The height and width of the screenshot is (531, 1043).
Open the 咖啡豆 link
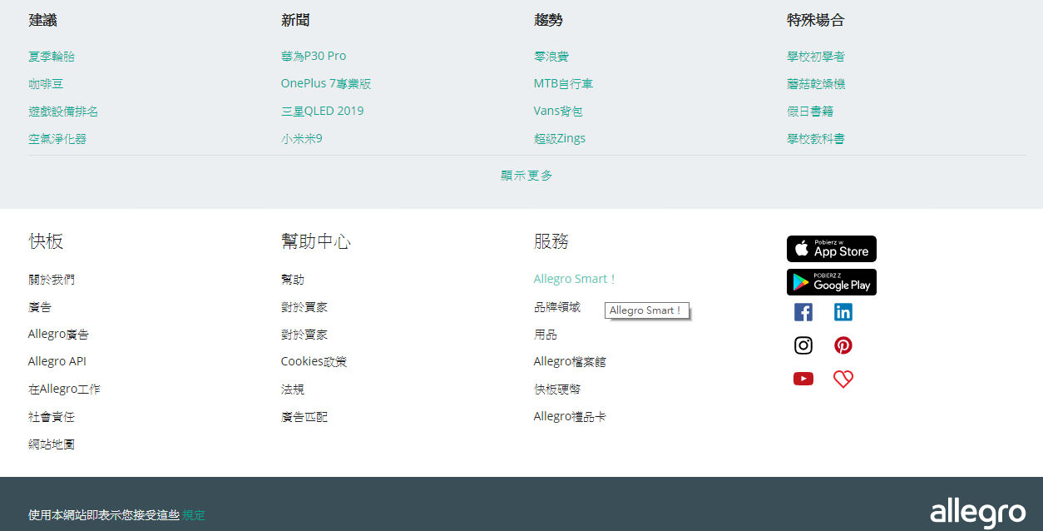[46, 84]
